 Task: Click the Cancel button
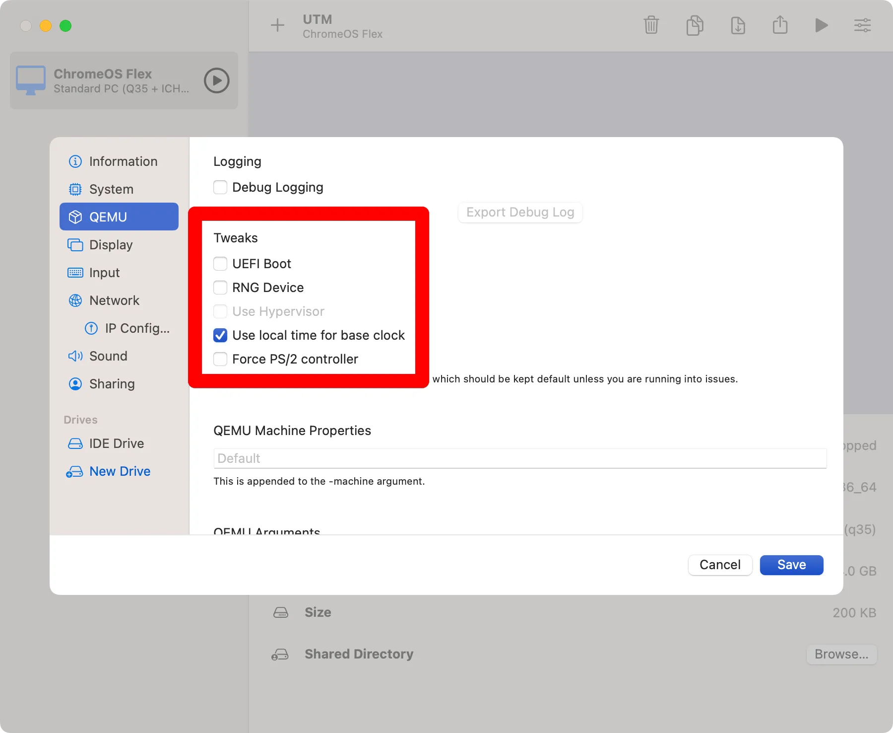pos(720,565)
